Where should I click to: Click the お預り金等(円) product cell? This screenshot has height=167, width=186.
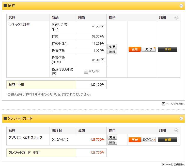63,27
